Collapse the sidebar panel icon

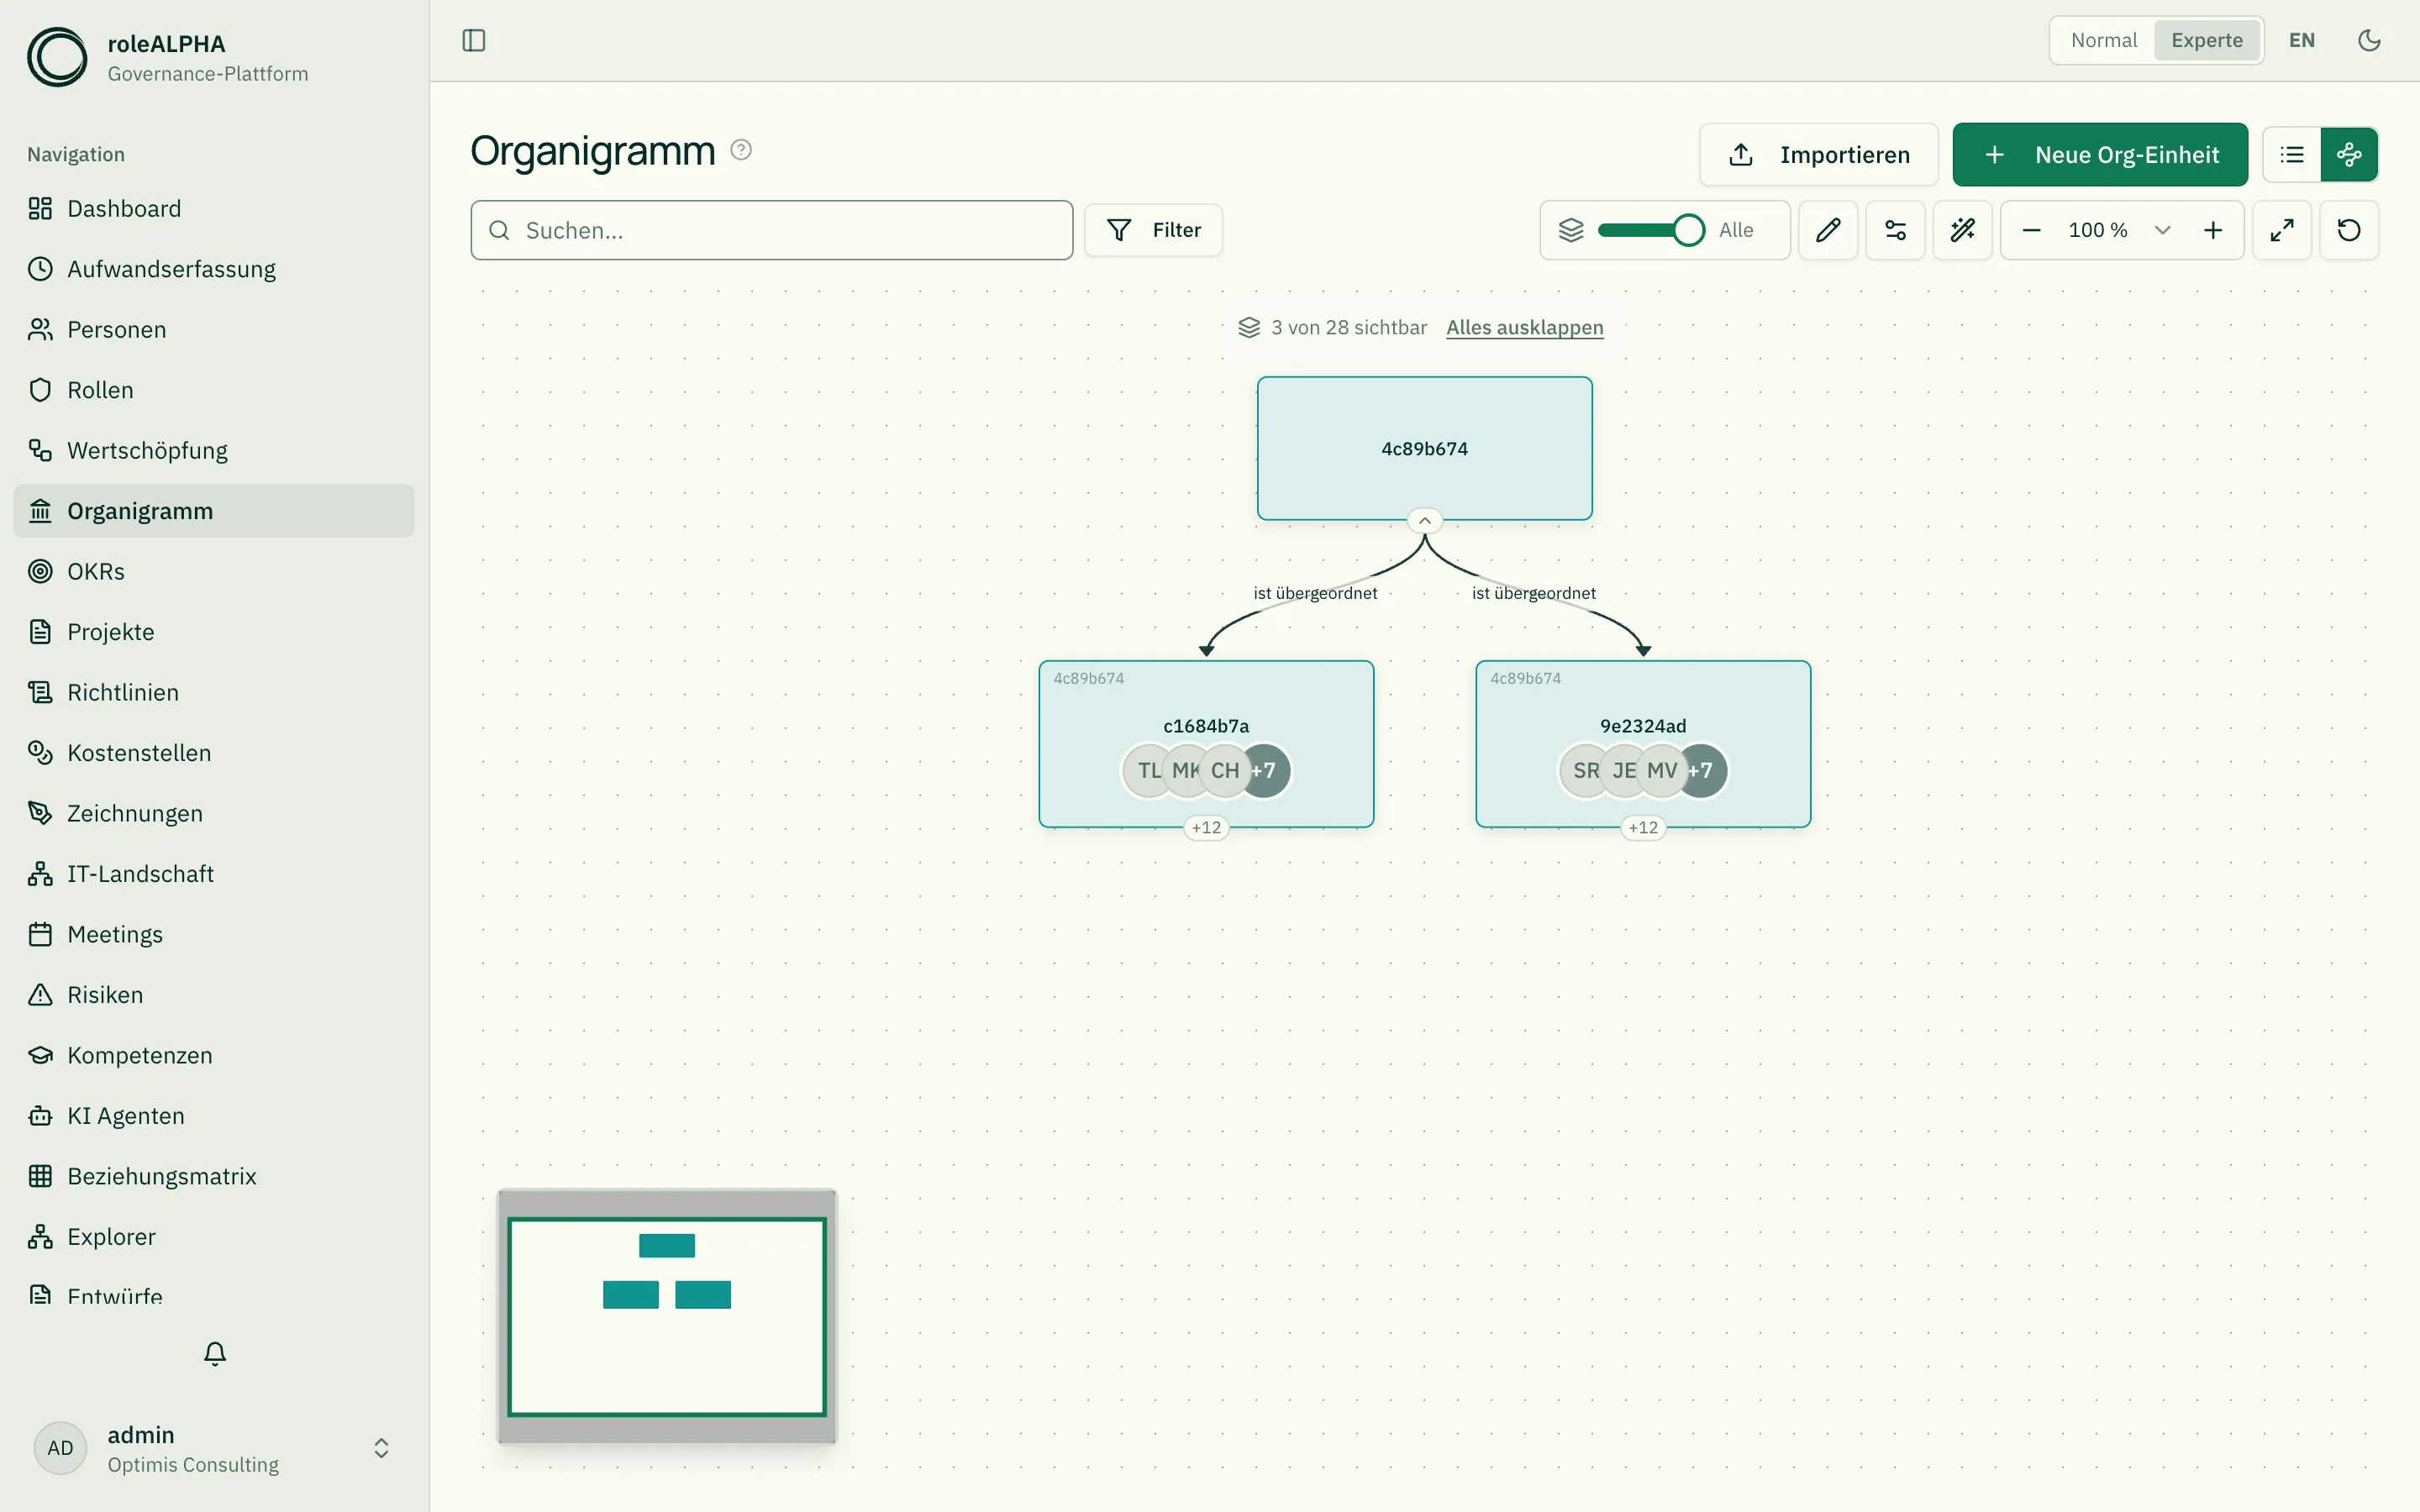[474, 40]
